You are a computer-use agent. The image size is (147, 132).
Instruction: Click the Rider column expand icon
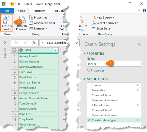coord(56,50)
